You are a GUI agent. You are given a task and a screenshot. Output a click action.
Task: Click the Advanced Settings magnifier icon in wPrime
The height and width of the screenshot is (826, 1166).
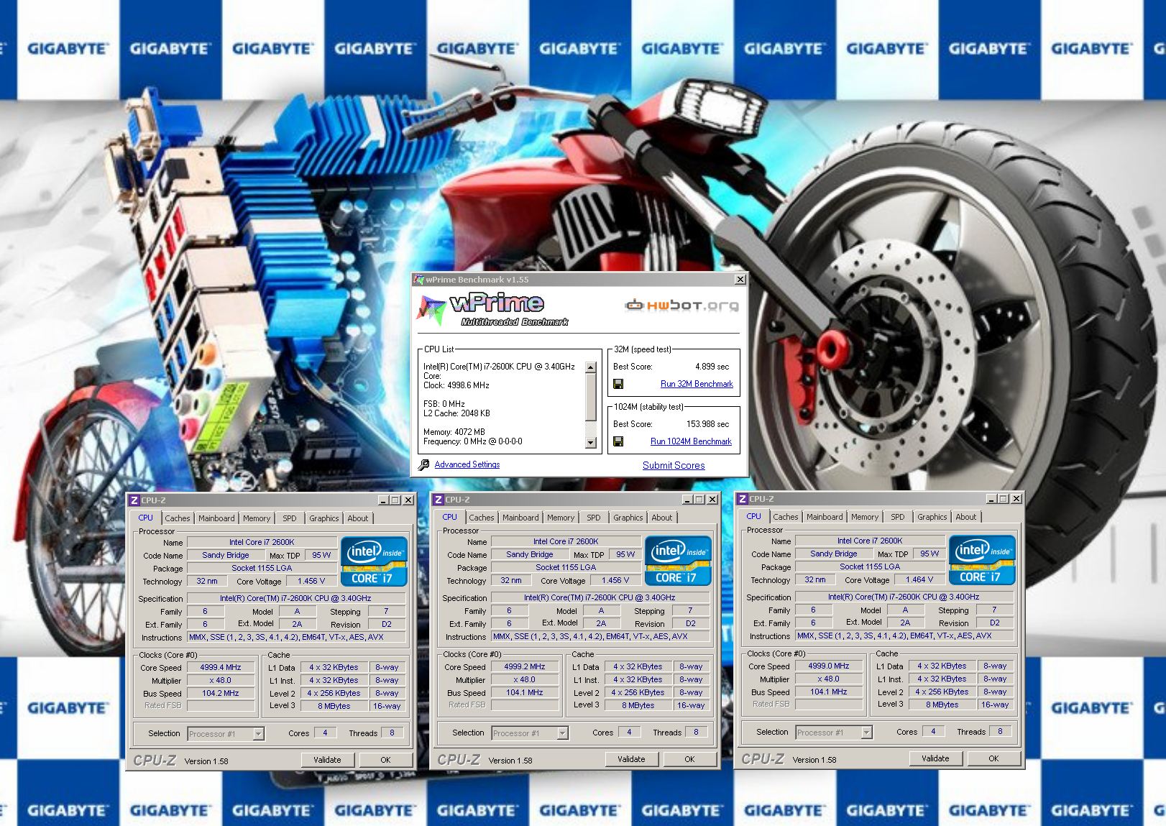[423, 465]
